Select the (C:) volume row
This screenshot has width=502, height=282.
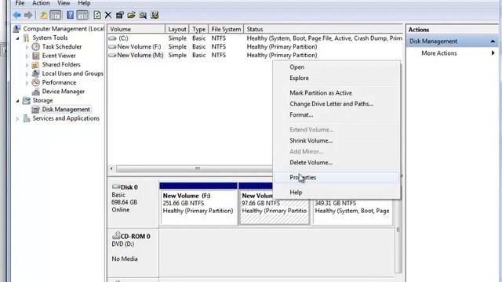point(255,38)
